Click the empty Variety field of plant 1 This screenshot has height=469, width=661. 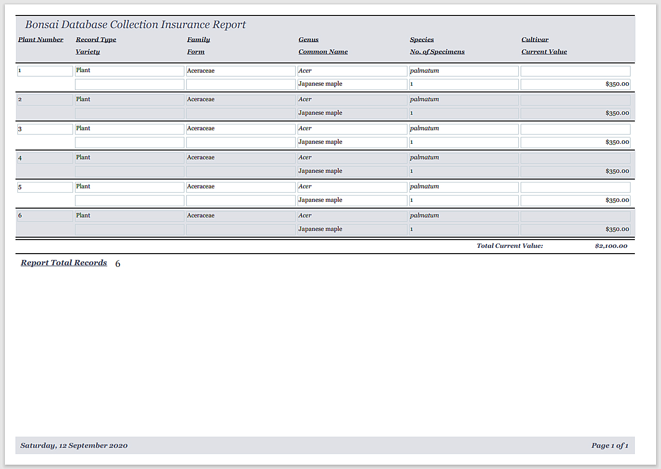coord(130,84)
